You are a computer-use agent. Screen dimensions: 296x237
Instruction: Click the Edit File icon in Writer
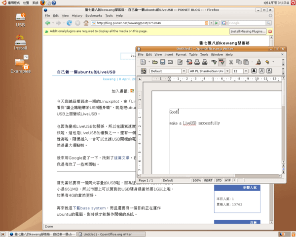180,62
